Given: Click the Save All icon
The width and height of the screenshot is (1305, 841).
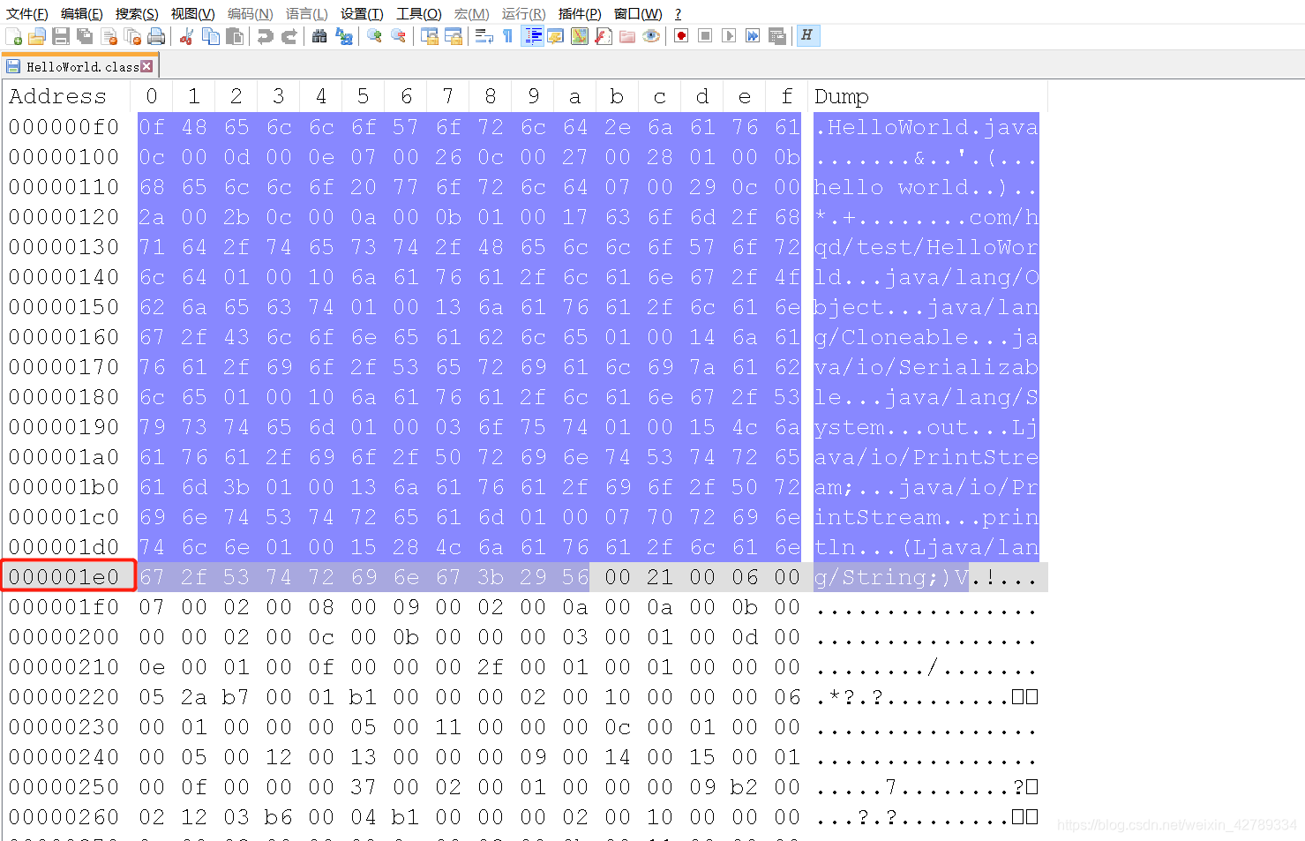Looking at the screenshot, I should [x=85, y=36].
